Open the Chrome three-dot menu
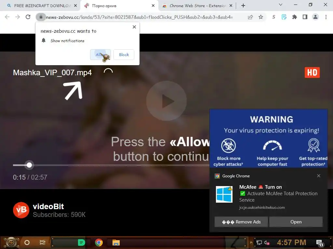This screenshot has width=333, height=249. click(326, 17)
